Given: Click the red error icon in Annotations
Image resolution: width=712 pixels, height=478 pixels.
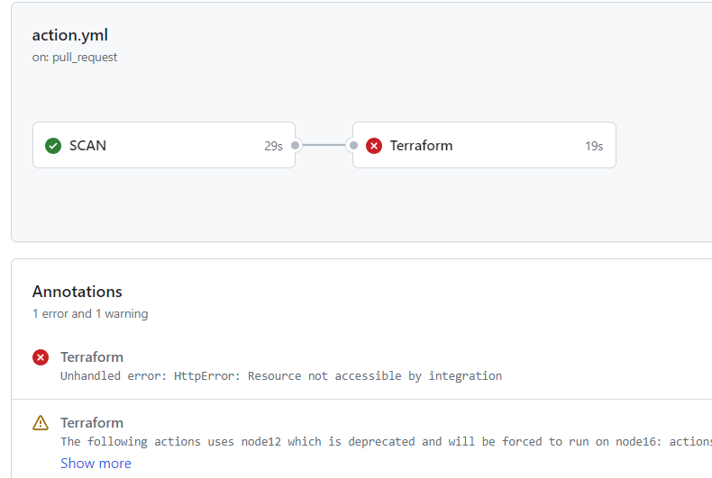Looking at the screenshot, I should point(41,357).
